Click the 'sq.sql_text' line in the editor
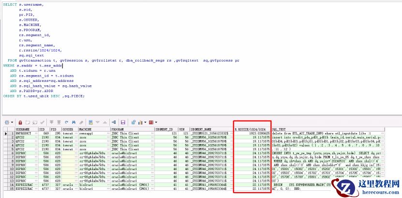402x198 pixels. tap(31, 55)
